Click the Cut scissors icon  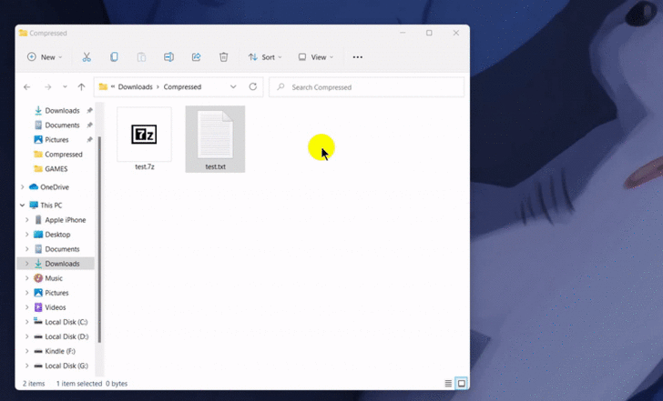tap(87, 57)
